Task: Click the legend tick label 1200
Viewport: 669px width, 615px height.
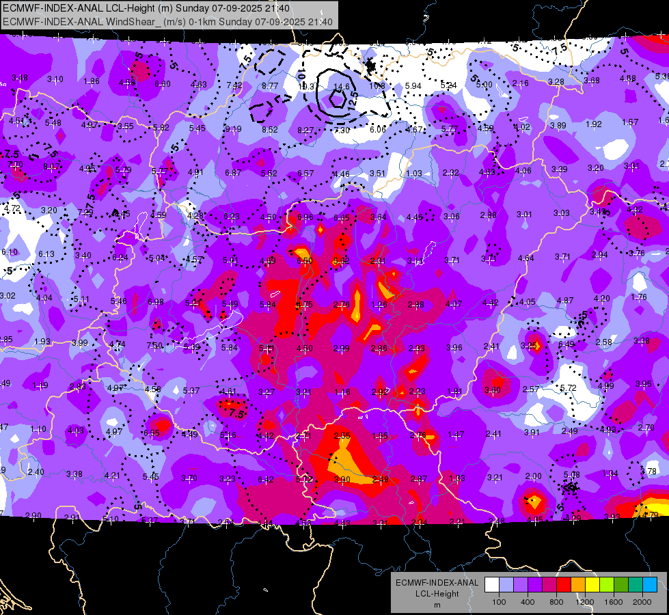Action: (584, 602)
